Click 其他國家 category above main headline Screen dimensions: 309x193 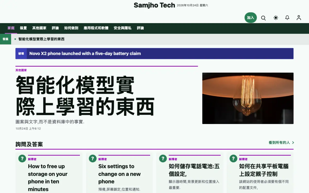coord(21,70)
